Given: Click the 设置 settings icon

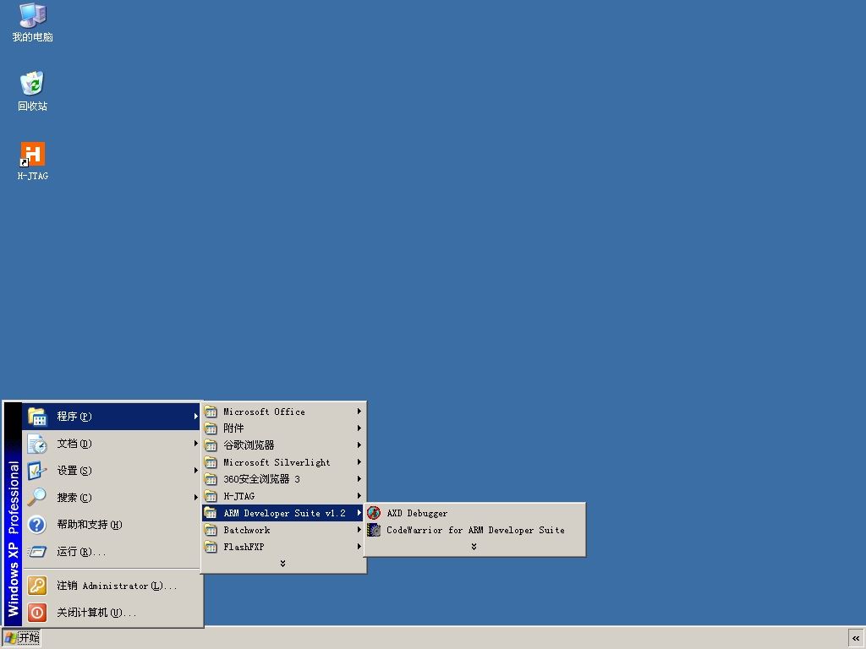Looking at the screenshot, I should pos(37,471).
